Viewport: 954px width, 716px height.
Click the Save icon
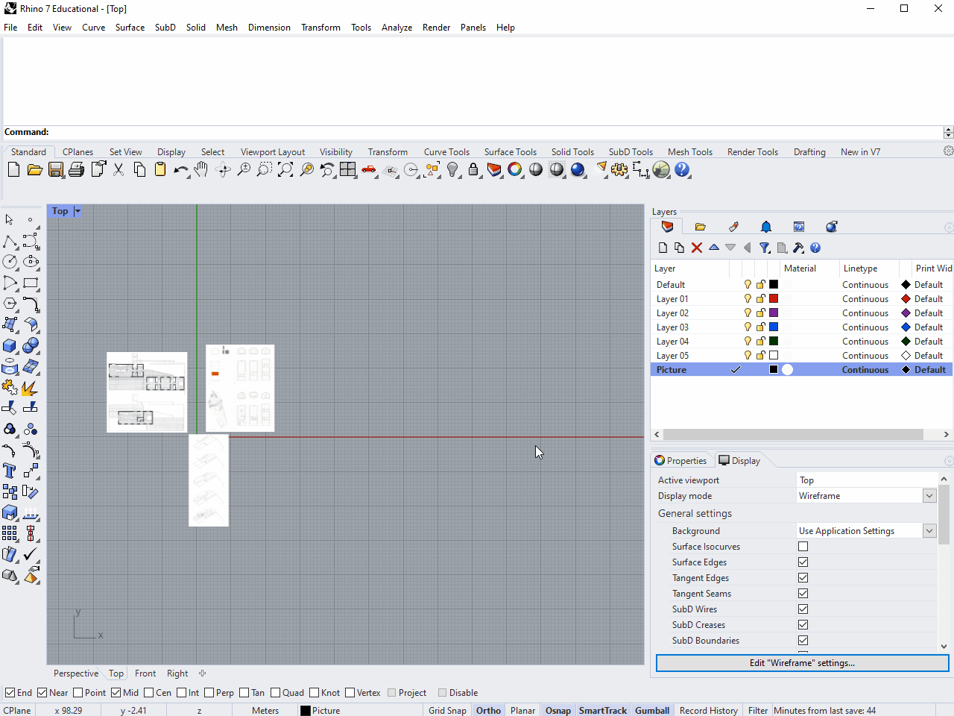(x=56, y=170)
